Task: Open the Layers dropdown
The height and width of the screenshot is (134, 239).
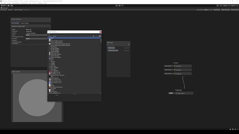Action: point(226,6)
